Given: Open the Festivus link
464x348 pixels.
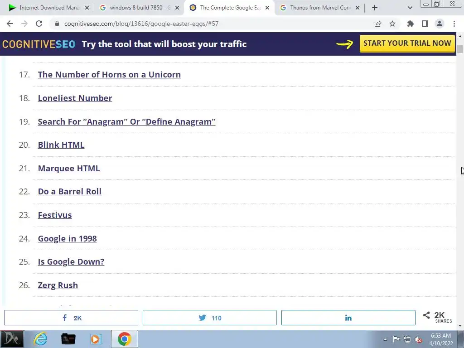Looking at the screenshot, I should point(55,215).
